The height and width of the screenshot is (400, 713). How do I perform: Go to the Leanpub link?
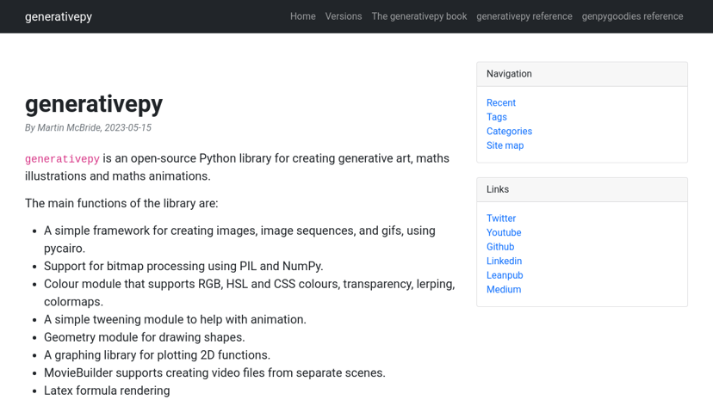(505, 275)
